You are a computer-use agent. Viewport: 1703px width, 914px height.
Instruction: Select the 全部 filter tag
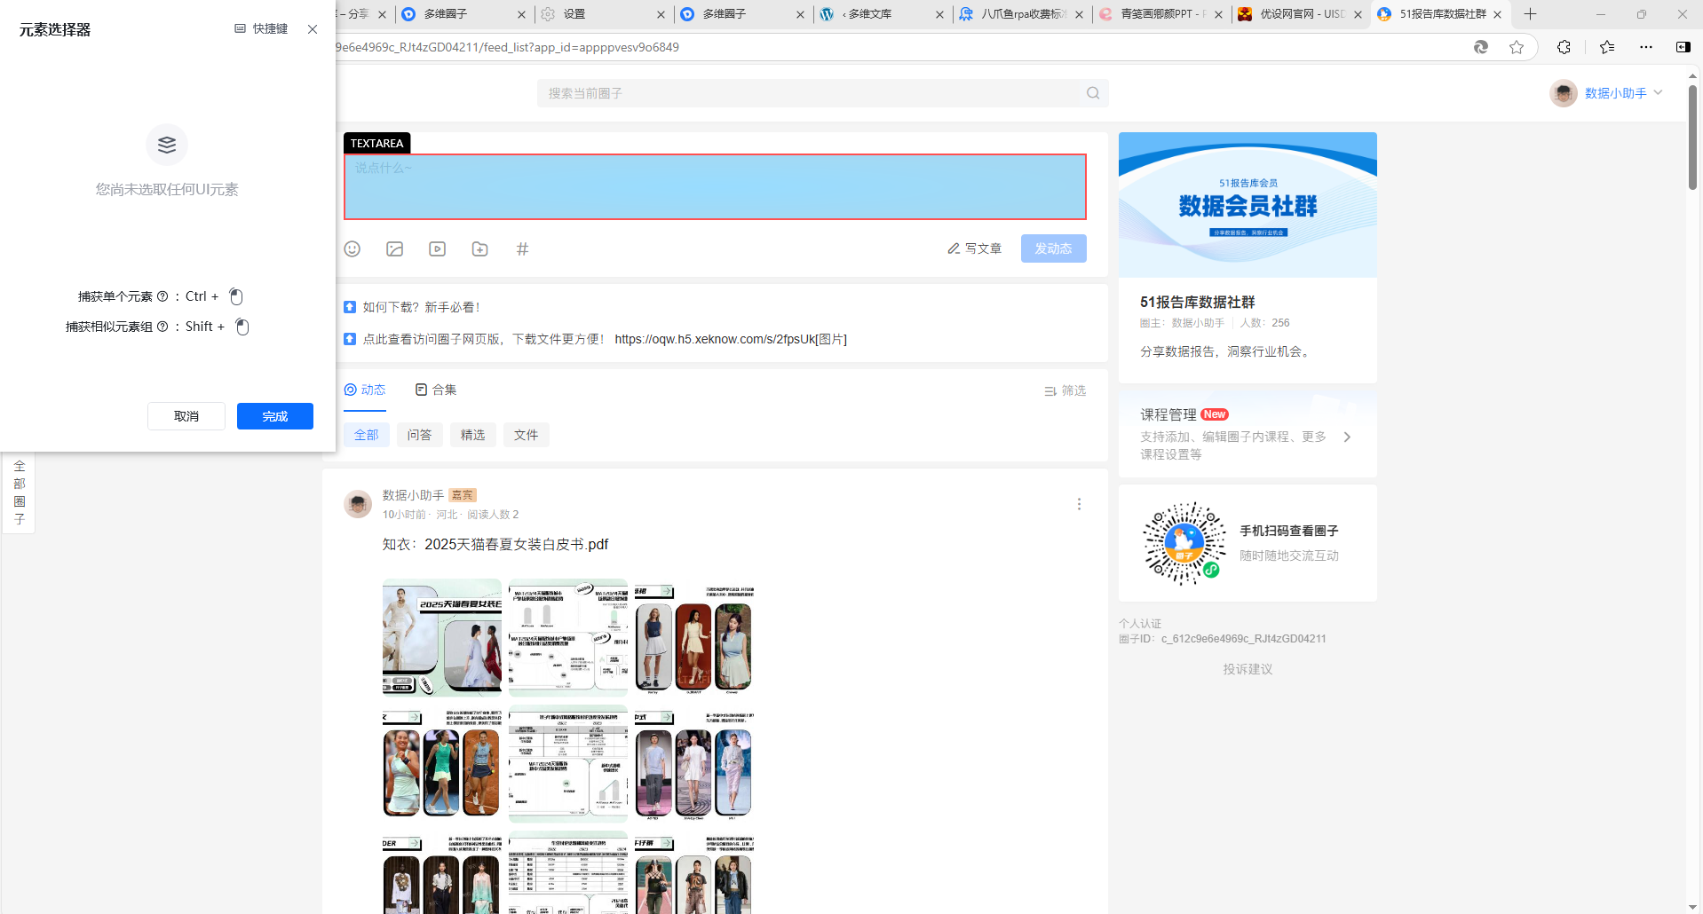pos(367,435)
